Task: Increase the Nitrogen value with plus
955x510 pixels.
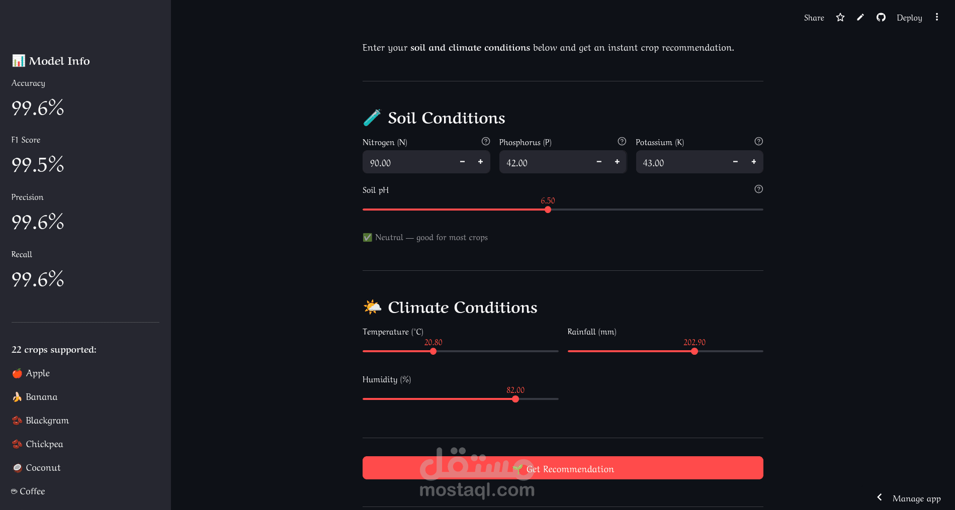Action: (480, 162)
